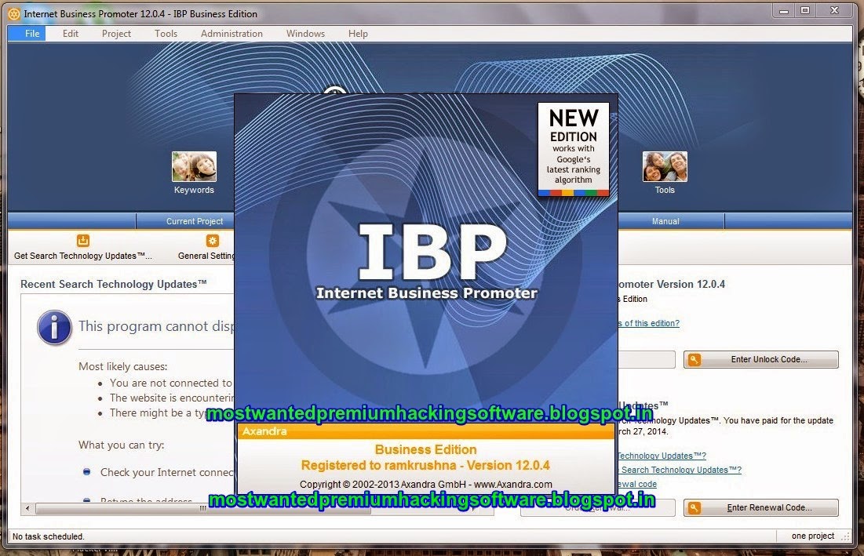The width and height of the screenshot is (864, 556).
Task: Select the Current Project tab
Action: tap(195, 220)
